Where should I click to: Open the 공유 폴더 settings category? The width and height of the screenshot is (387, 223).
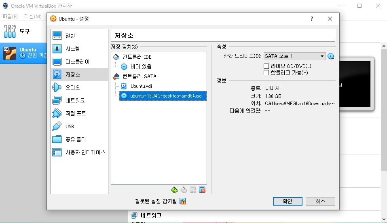point(79,139)
